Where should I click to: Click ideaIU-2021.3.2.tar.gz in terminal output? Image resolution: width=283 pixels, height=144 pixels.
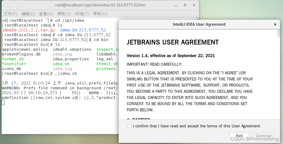[x=28, y=30]
